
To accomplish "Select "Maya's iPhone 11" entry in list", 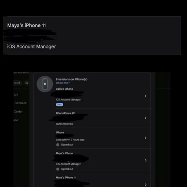I will [x=66, y=178].
